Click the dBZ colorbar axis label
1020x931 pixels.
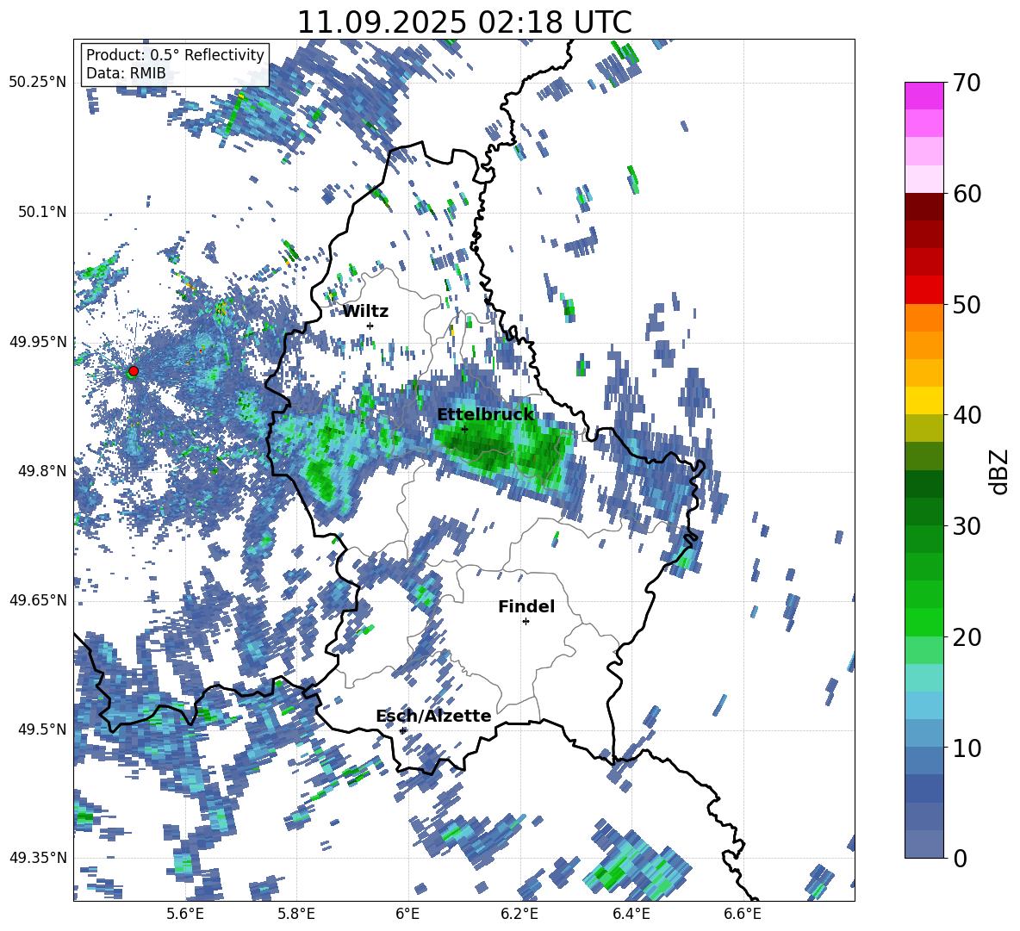point(1000,471)
